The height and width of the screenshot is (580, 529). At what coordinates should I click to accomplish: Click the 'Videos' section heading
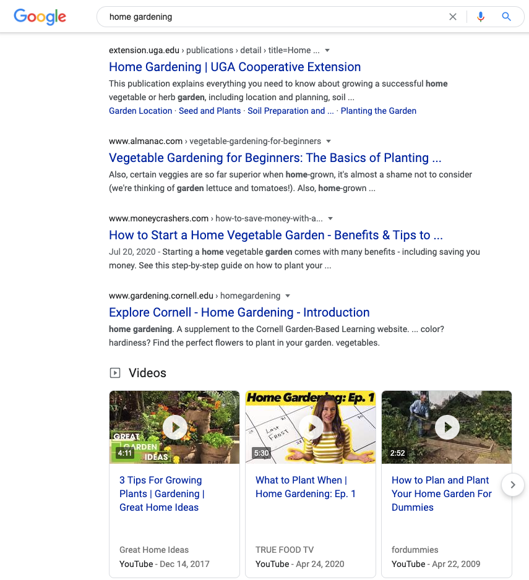(147, 373)
